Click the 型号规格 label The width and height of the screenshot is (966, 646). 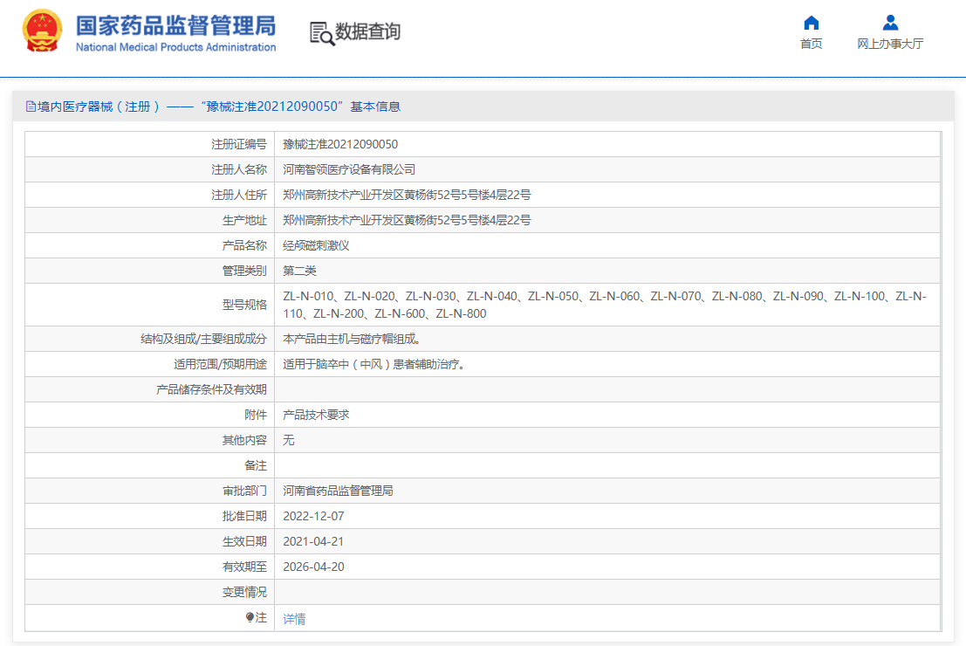[244, 305]
